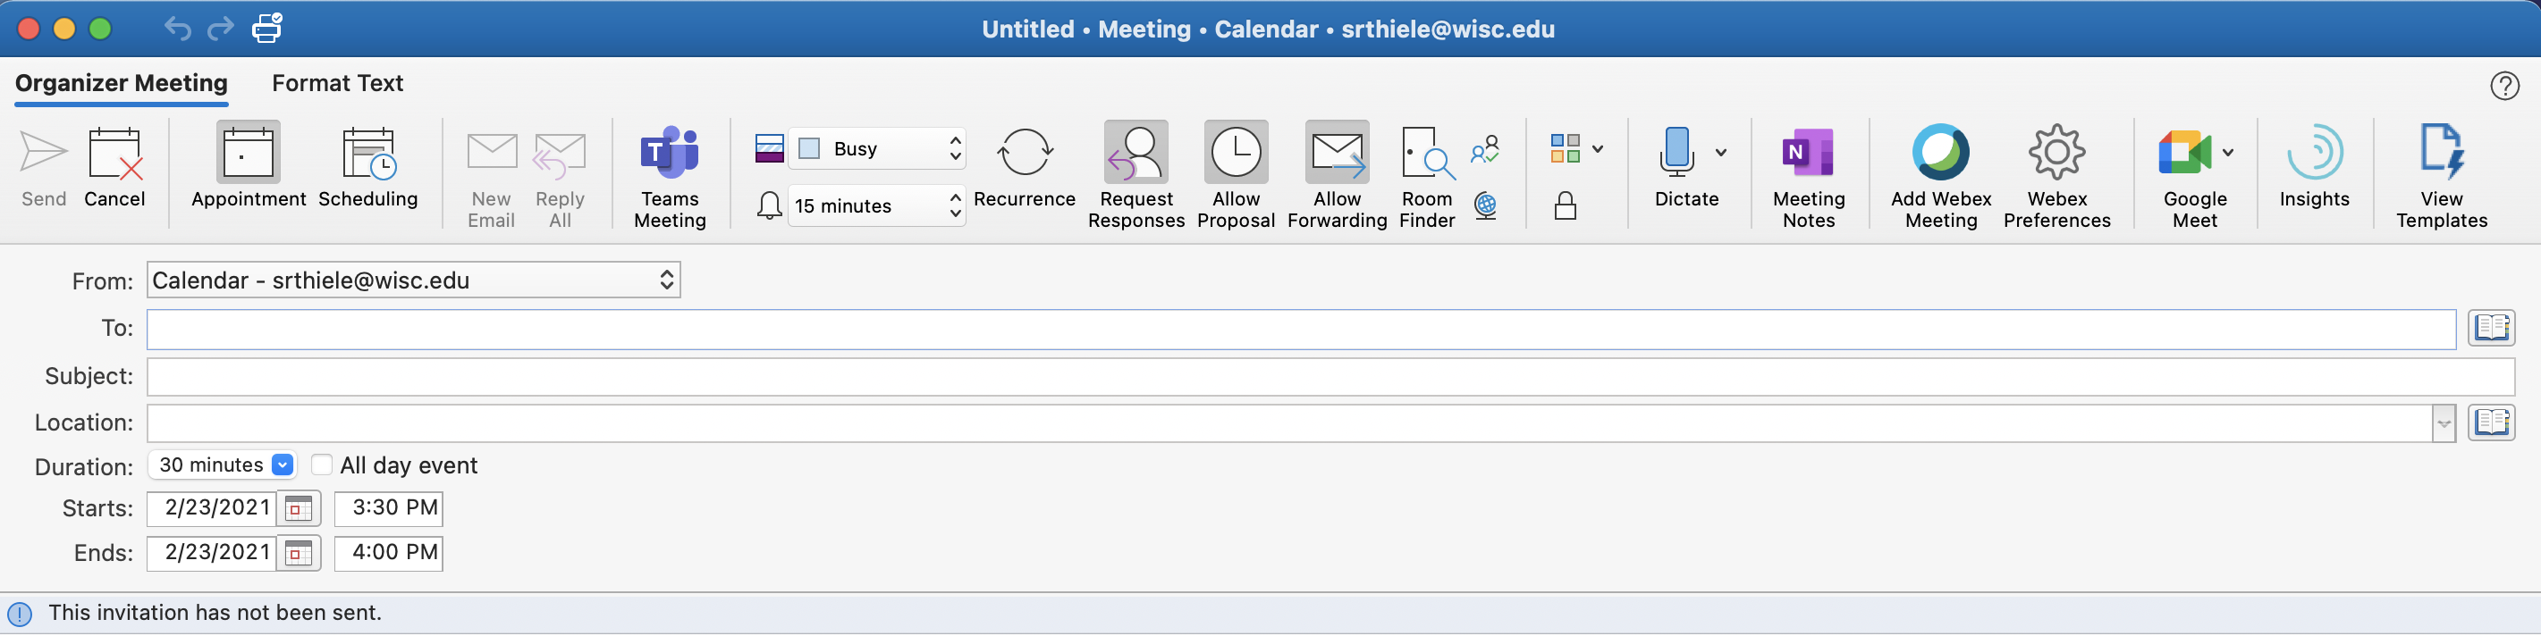Add Webex Meeting to the invite
Image resolution: width=2541 pixels, height=636 pixels.
click(x=1940, y=153)
